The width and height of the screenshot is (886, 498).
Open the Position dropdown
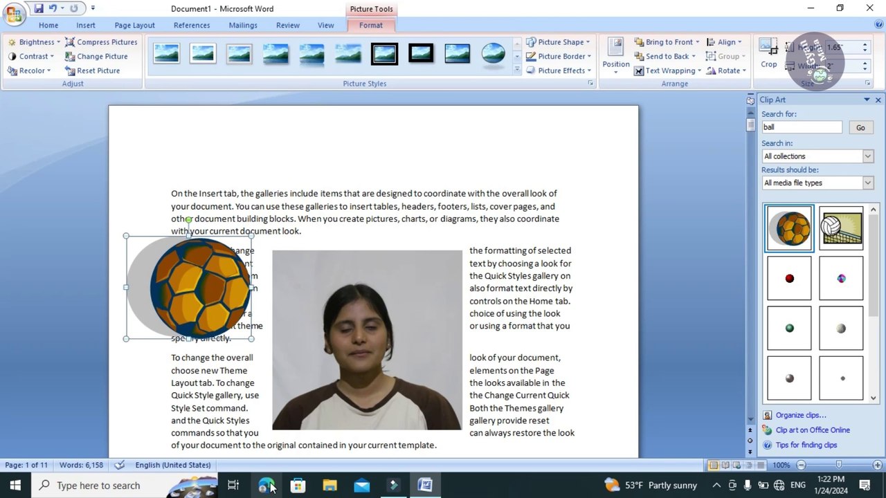click(615, 56)
